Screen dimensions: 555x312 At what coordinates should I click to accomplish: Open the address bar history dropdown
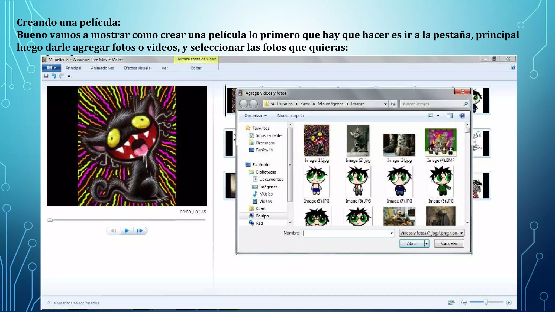coord(385,104)
